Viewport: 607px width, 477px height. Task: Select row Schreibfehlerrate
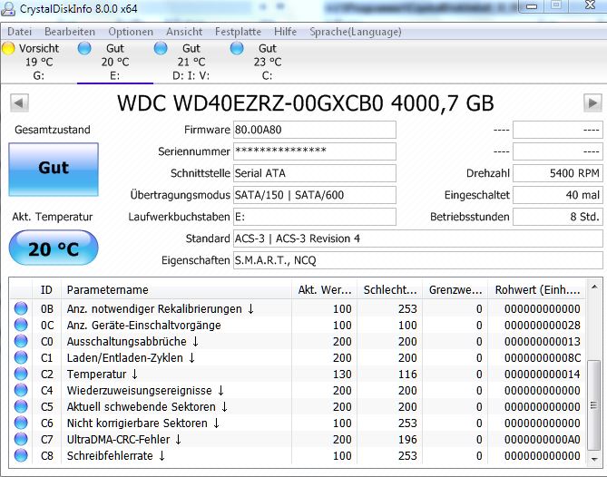(298, 456)
